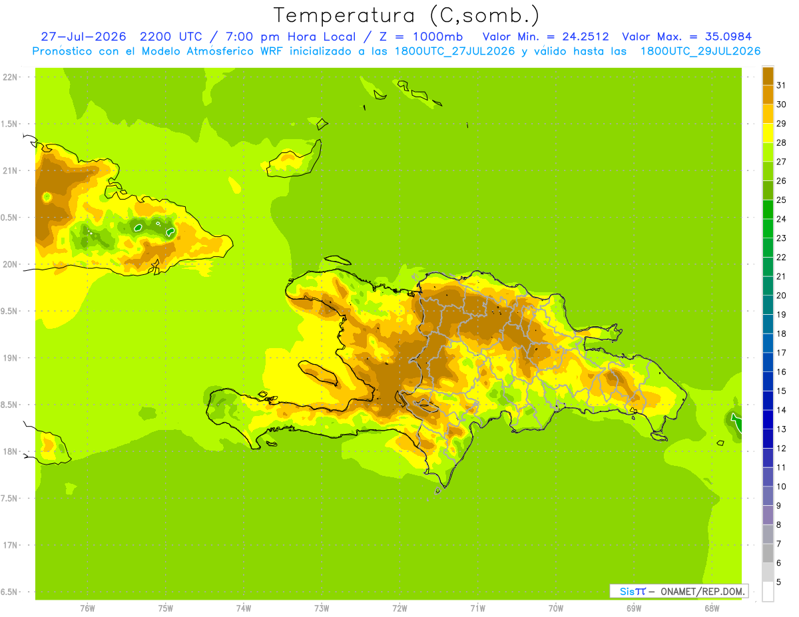Pick the yellow legend swatch between 28 and 29
The width and height of the screenshot is (799, 617).
click(x=768, y=133)
